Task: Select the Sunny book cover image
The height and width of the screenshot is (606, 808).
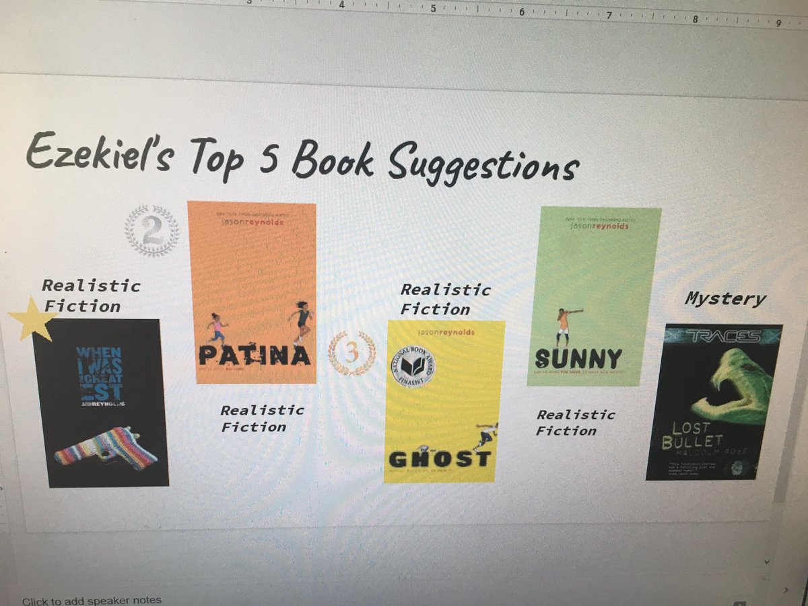Action: click(x=593, y=296)
